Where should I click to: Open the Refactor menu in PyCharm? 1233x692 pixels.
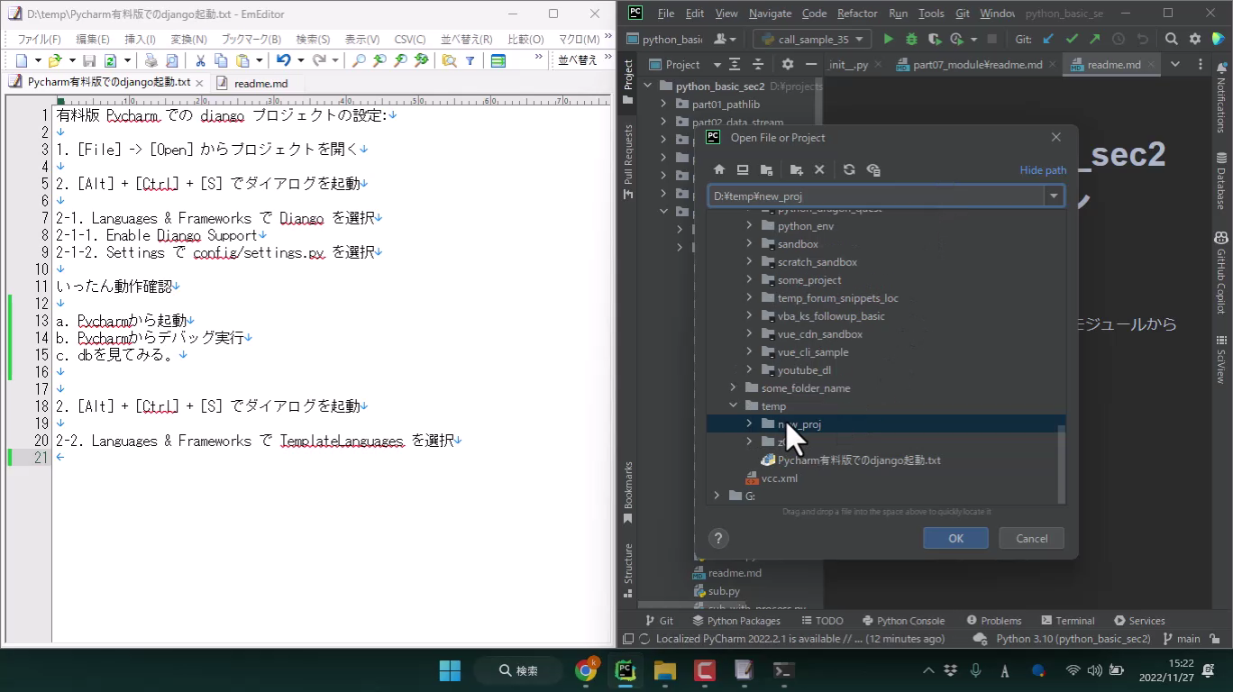click(856, 14)
